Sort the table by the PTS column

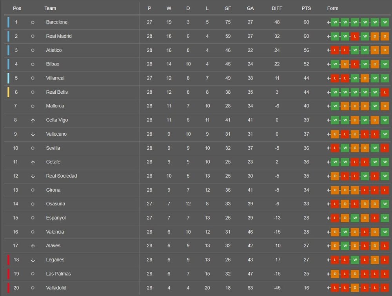[x=306, y=8]
